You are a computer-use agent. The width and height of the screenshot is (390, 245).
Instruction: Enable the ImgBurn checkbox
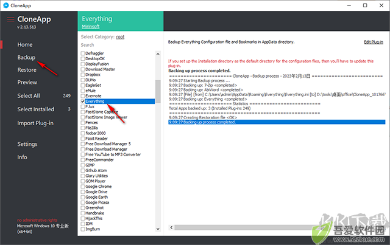83,229
